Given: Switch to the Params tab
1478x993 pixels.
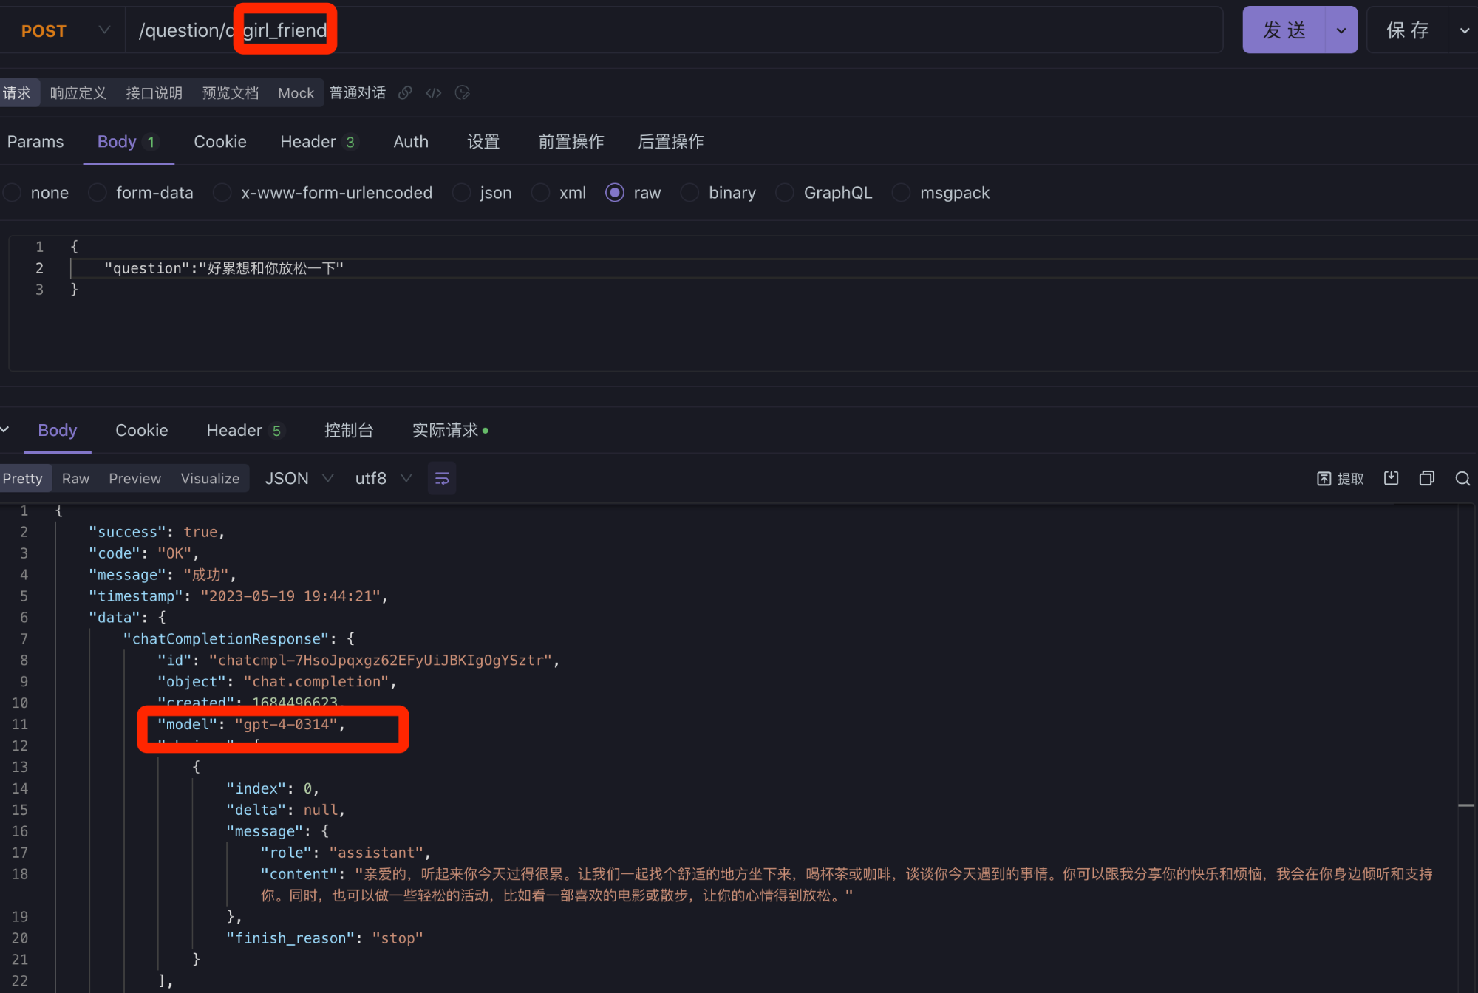Looking at the screenshot, I should pos(35,141).
